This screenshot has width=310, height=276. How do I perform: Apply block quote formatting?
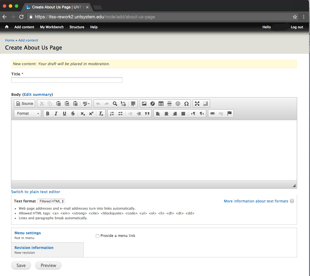click(147, 114)
